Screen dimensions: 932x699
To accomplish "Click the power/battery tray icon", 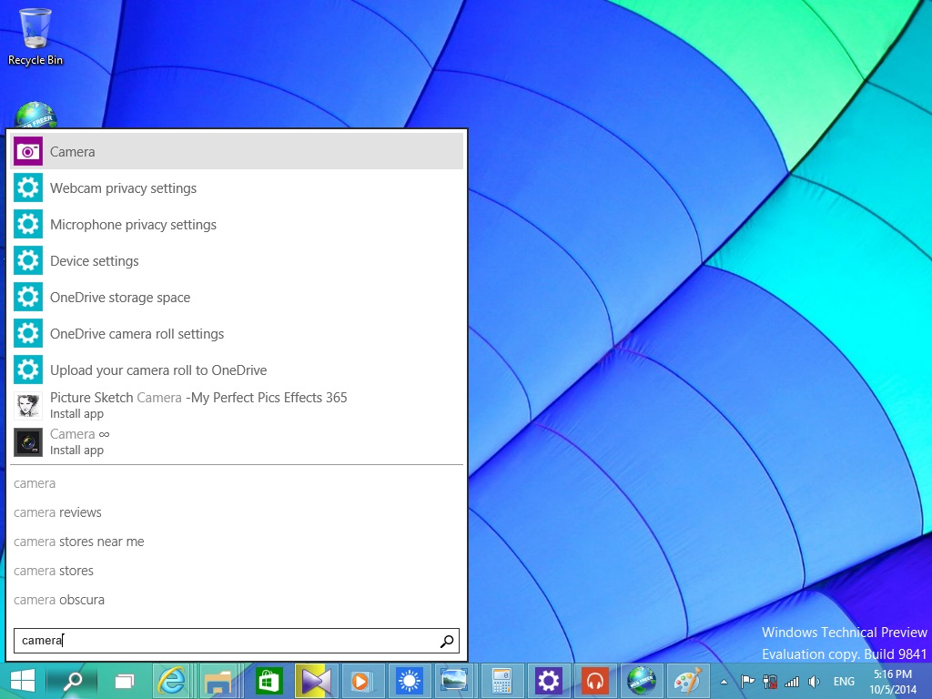I will 770,682.
